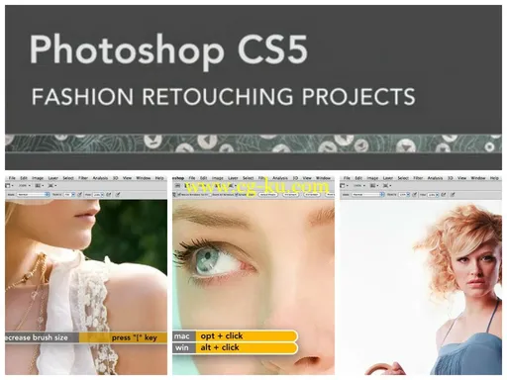Open File menu in left screenshot
Screen dimensions: 507x380
tap(12, 178)
